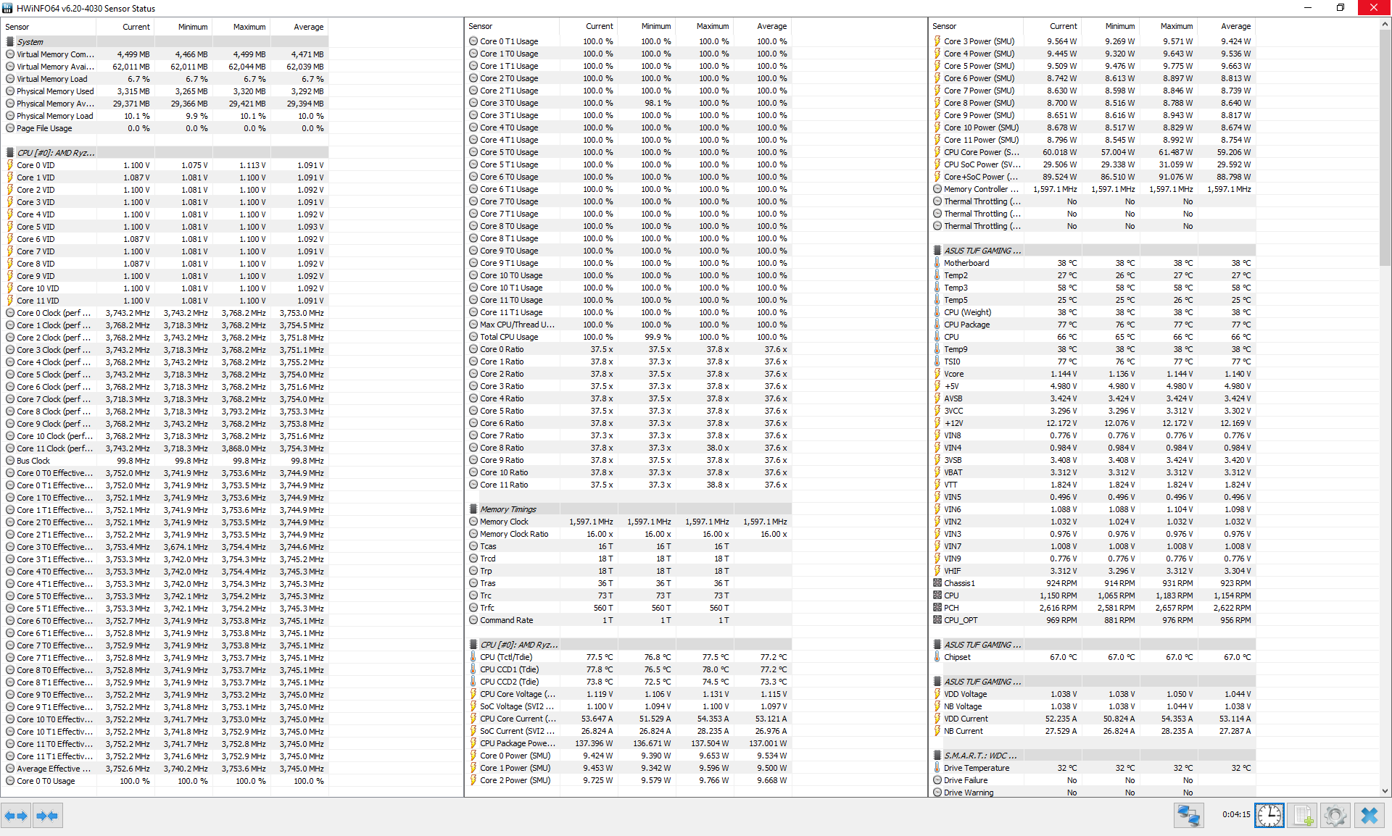Reset the elapsed time clock icon
This screenshot has height=836, width=1392.
coord(1269,816)
